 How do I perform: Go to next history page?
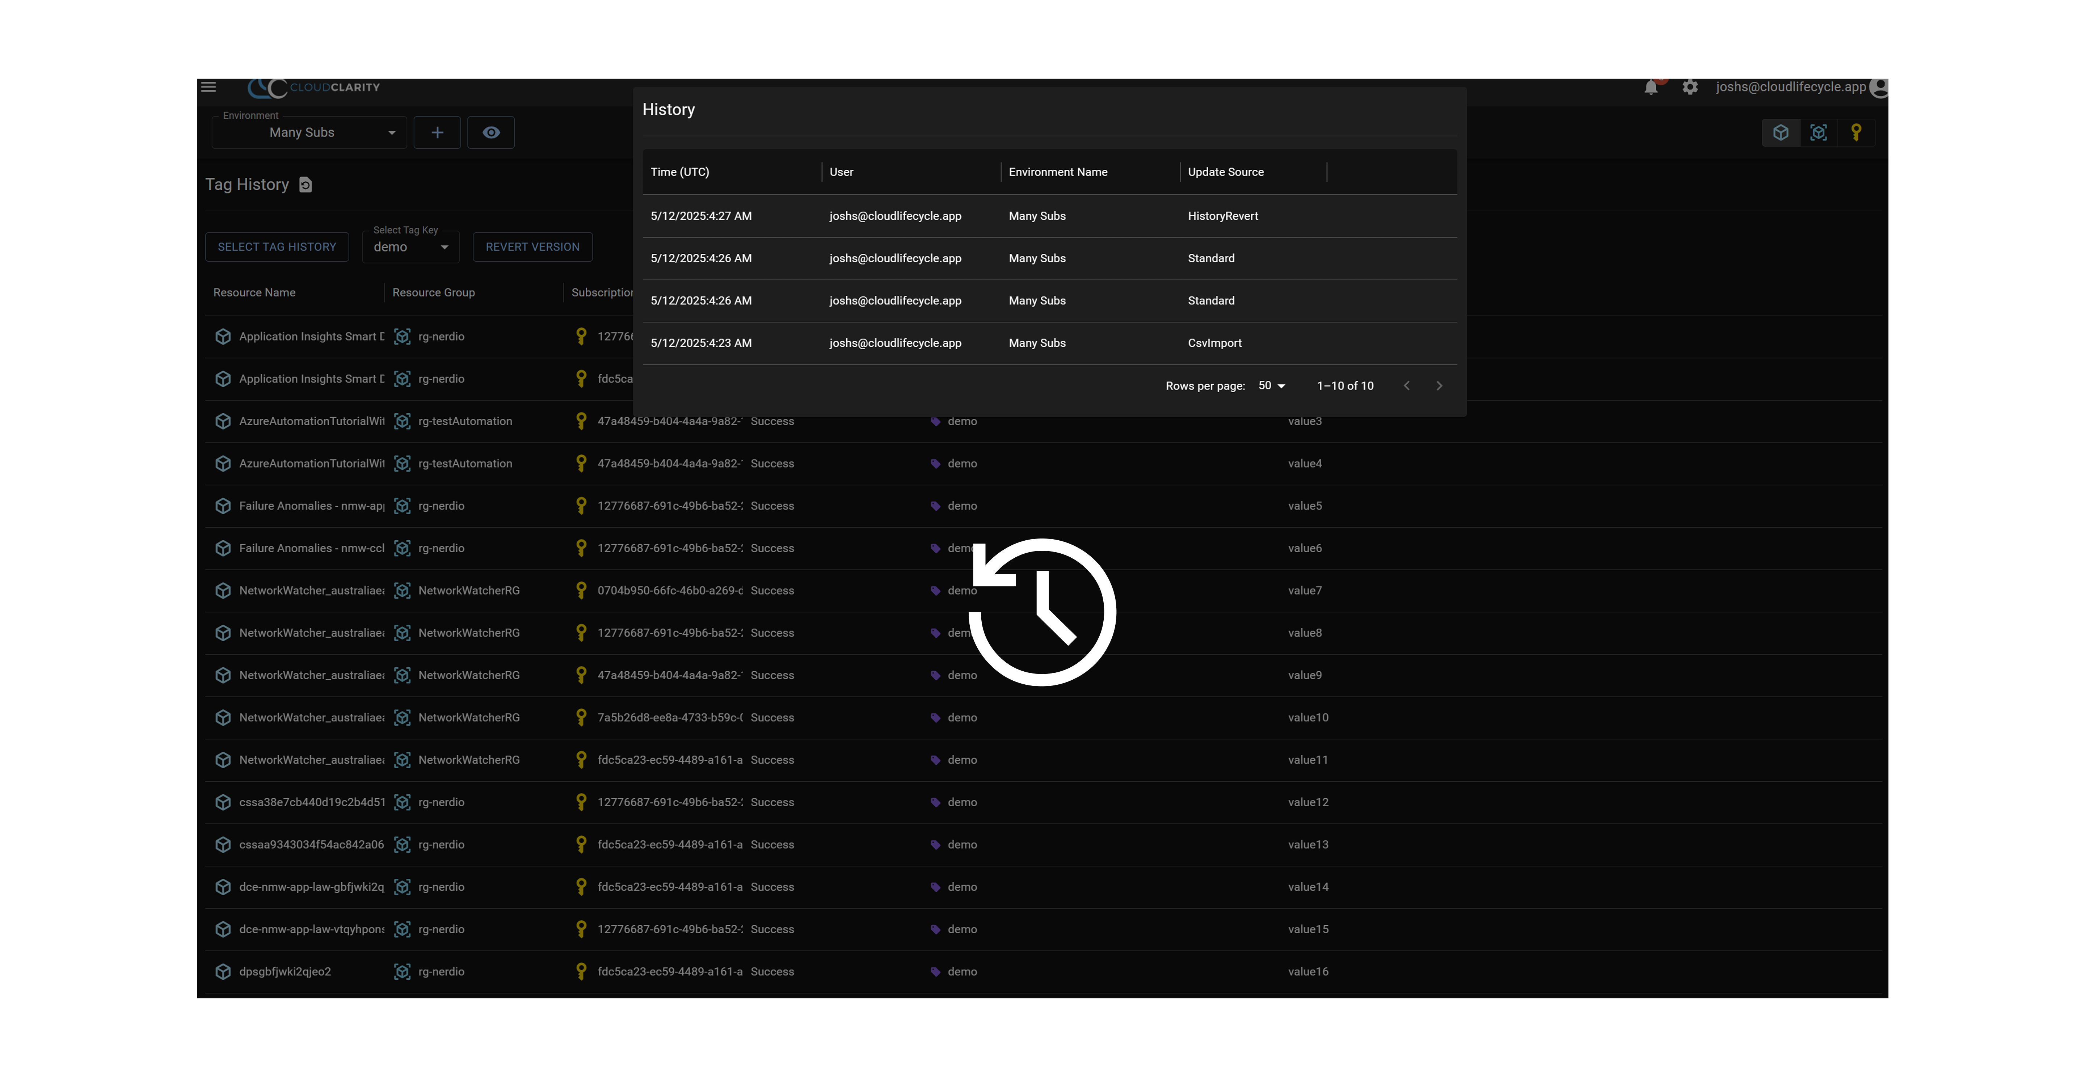pyautogui.click(x=1439, y=386)
